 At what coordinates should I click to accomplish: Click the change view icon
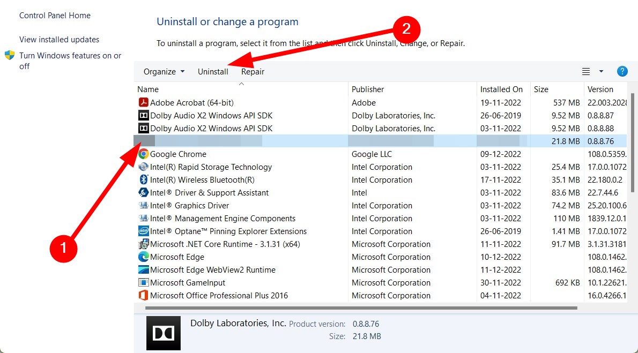tap(586, 71)
